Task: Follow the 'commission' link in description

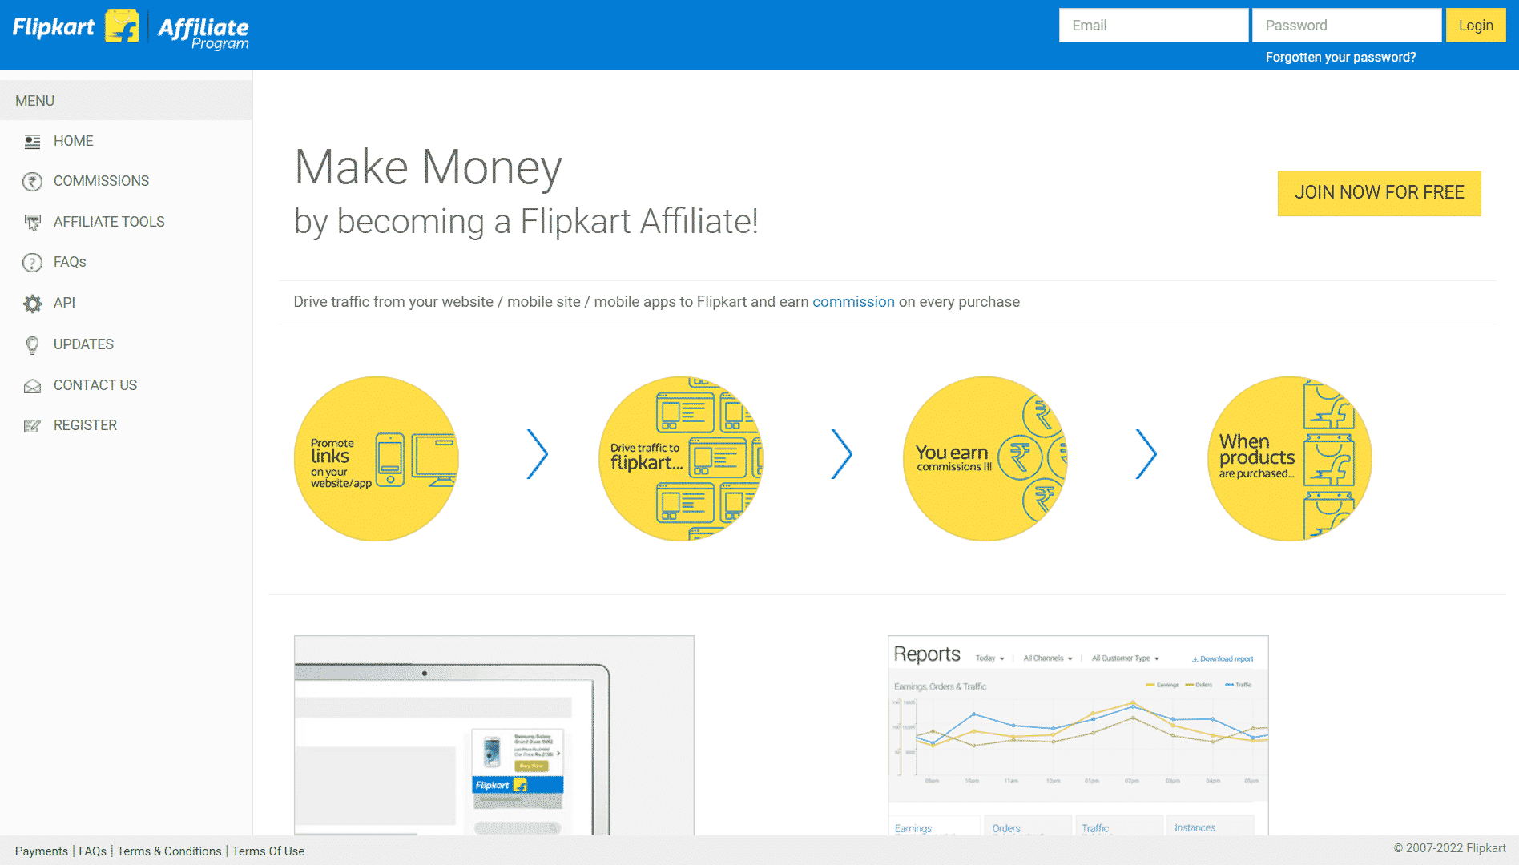Action: (853, 302)
